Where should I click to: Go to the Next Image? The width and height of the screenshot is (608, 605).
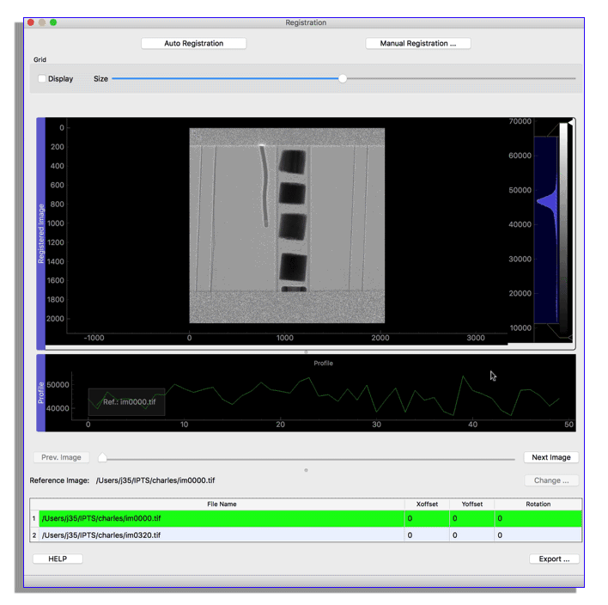tap(550, 457)
